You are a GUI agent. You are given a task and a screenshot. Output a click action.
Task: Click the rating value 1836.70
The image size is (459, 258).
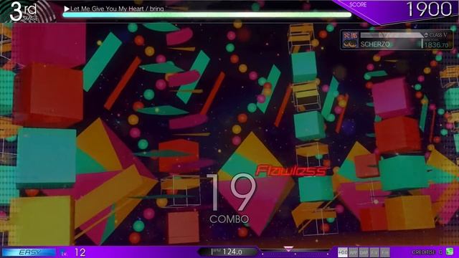coord(437,44)
